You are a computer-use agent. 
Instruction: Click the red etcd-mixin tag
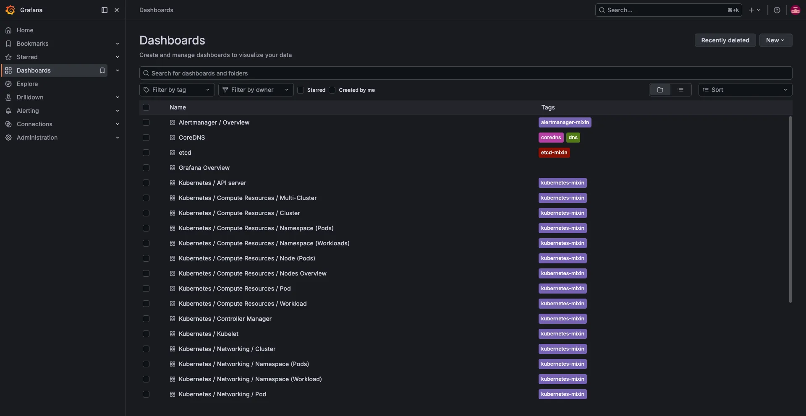click(554, 153)
